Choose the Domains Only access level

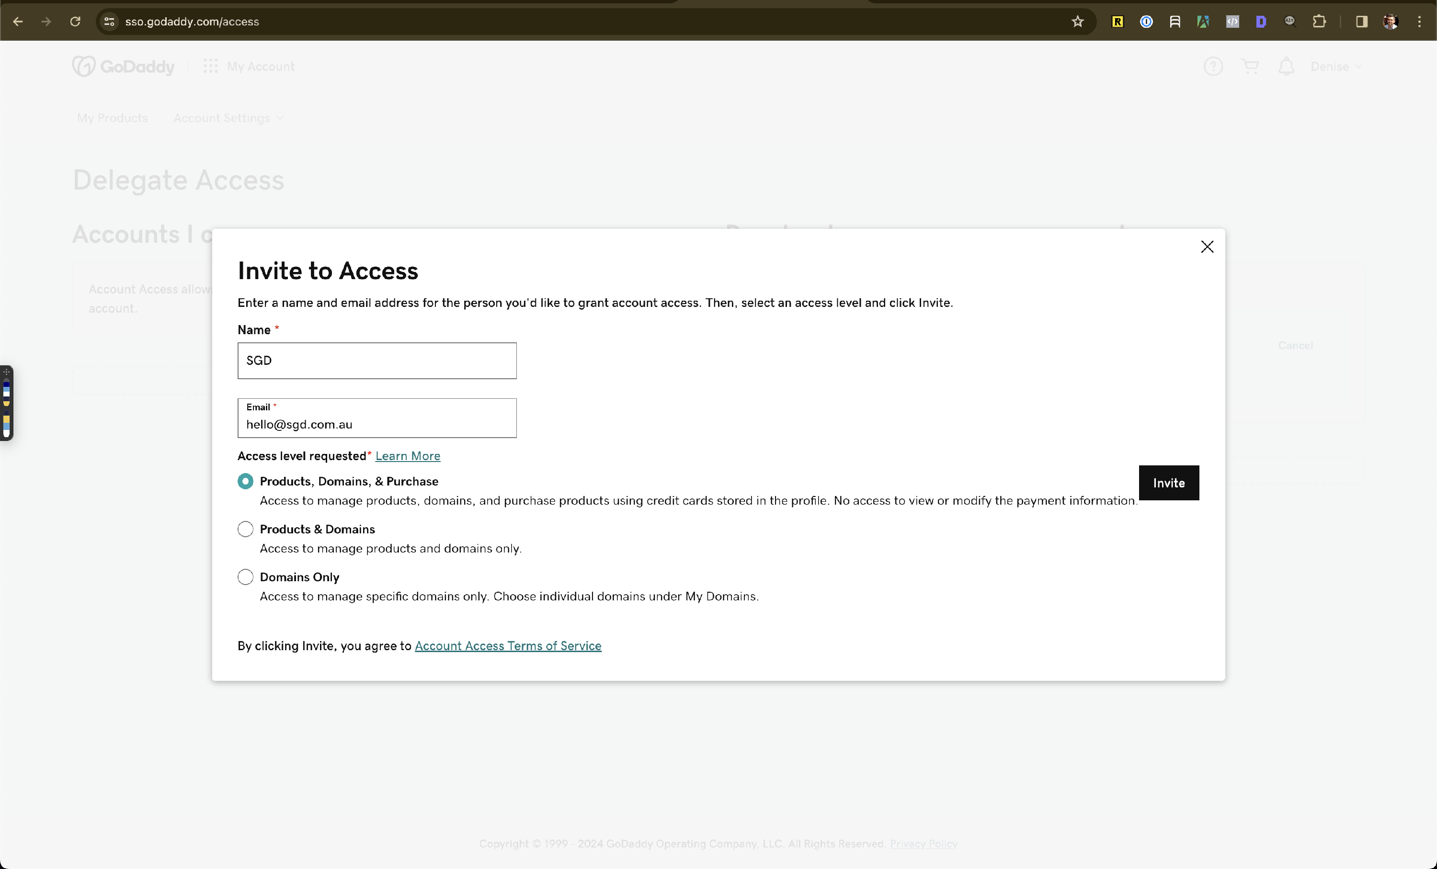tap(246, 577)
